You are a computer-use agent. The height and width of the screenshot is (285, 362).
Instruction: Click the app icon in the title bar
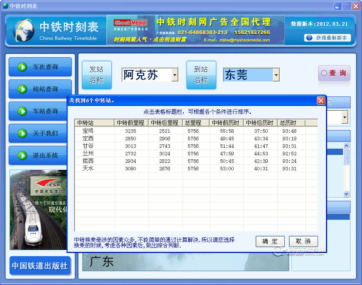click(x=5, y=6)
